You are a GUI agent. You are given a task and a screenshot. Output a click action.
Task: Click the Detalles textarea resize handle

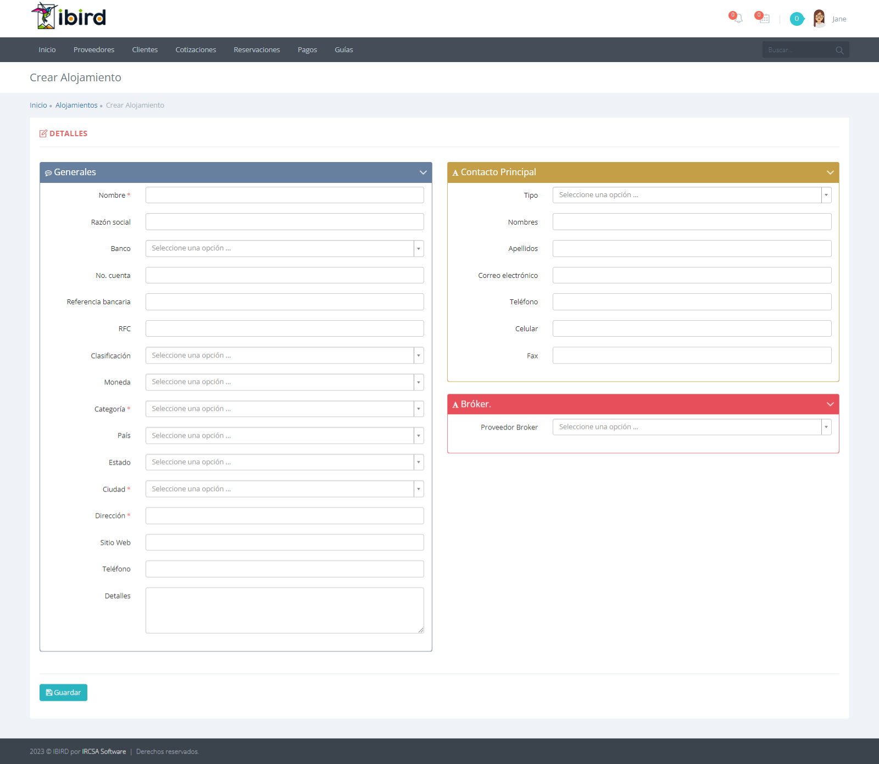coord(421,630)
